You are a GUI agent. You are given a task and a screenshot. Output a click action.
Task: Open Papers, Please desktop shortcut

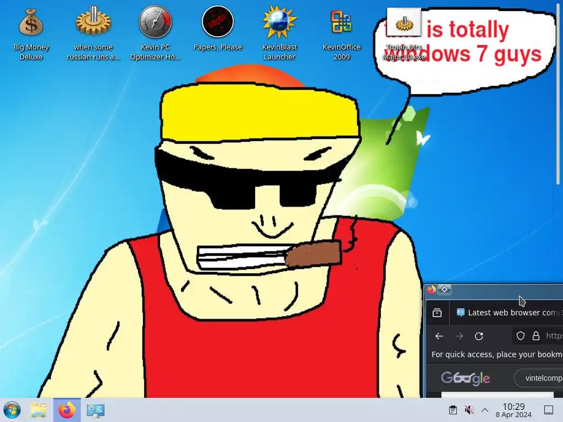tap(218, 29)
